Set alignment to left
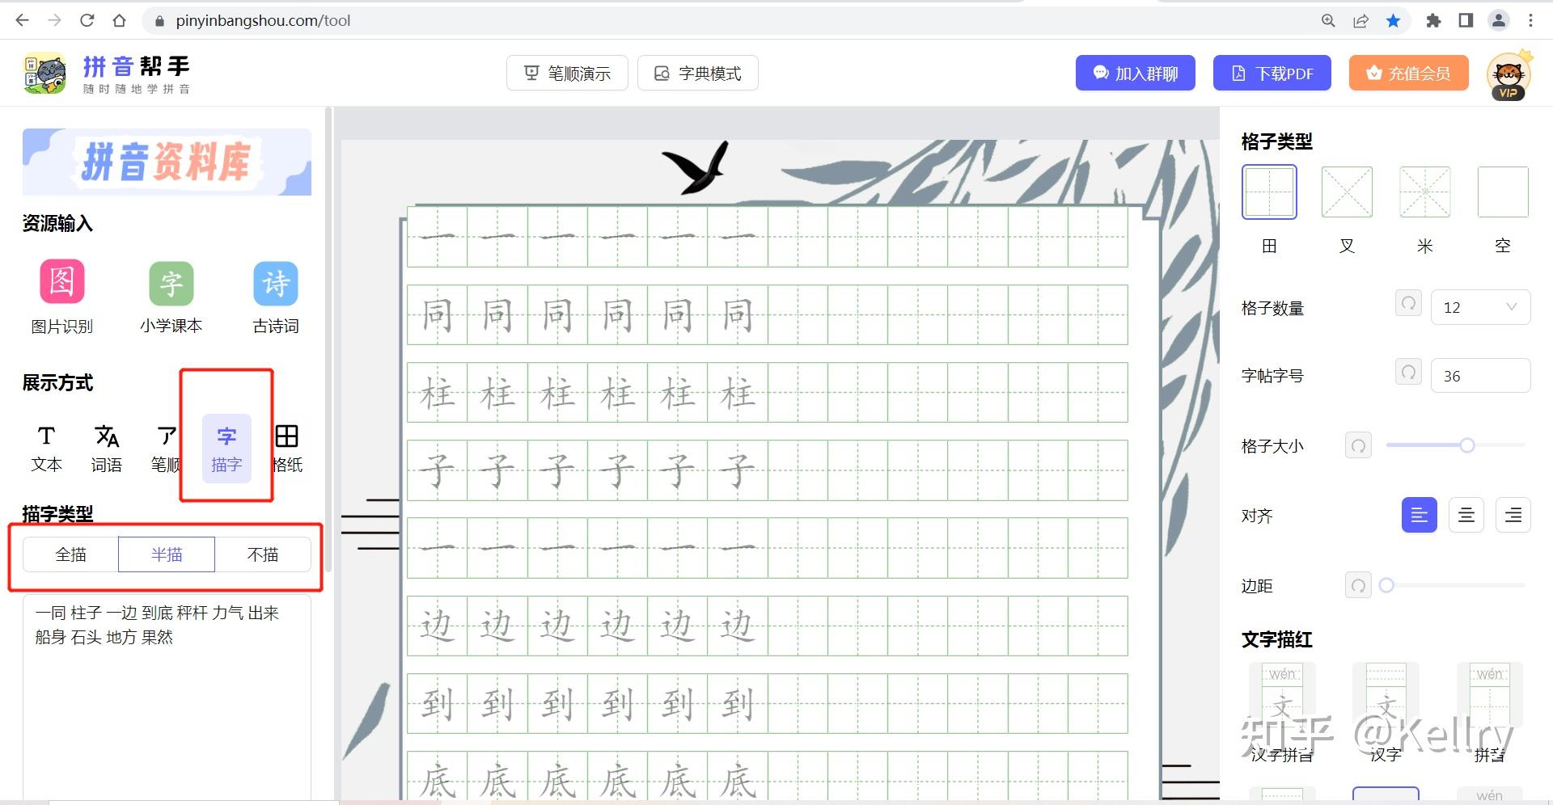The height and width of the screenshot is (805, 1553). tap(1420, 515)
